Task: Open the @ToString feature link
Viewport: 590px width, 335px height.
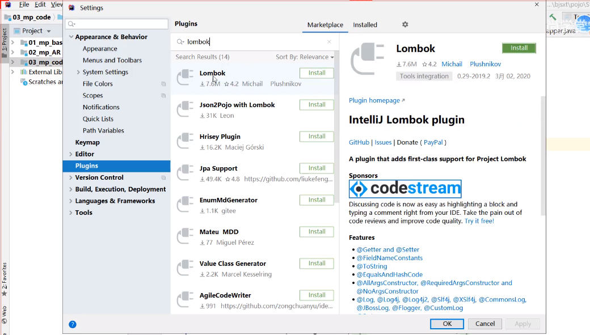Action: click(372, 266)
